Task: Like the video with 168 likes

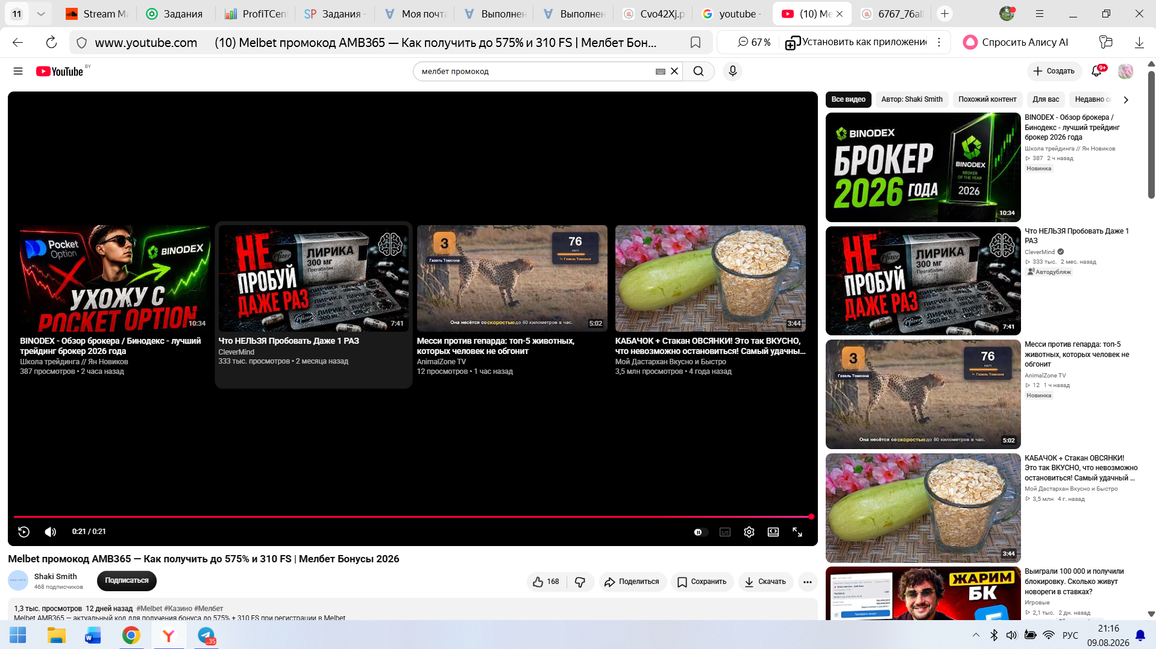Action: pyautogui.click(x=547, y=582)
